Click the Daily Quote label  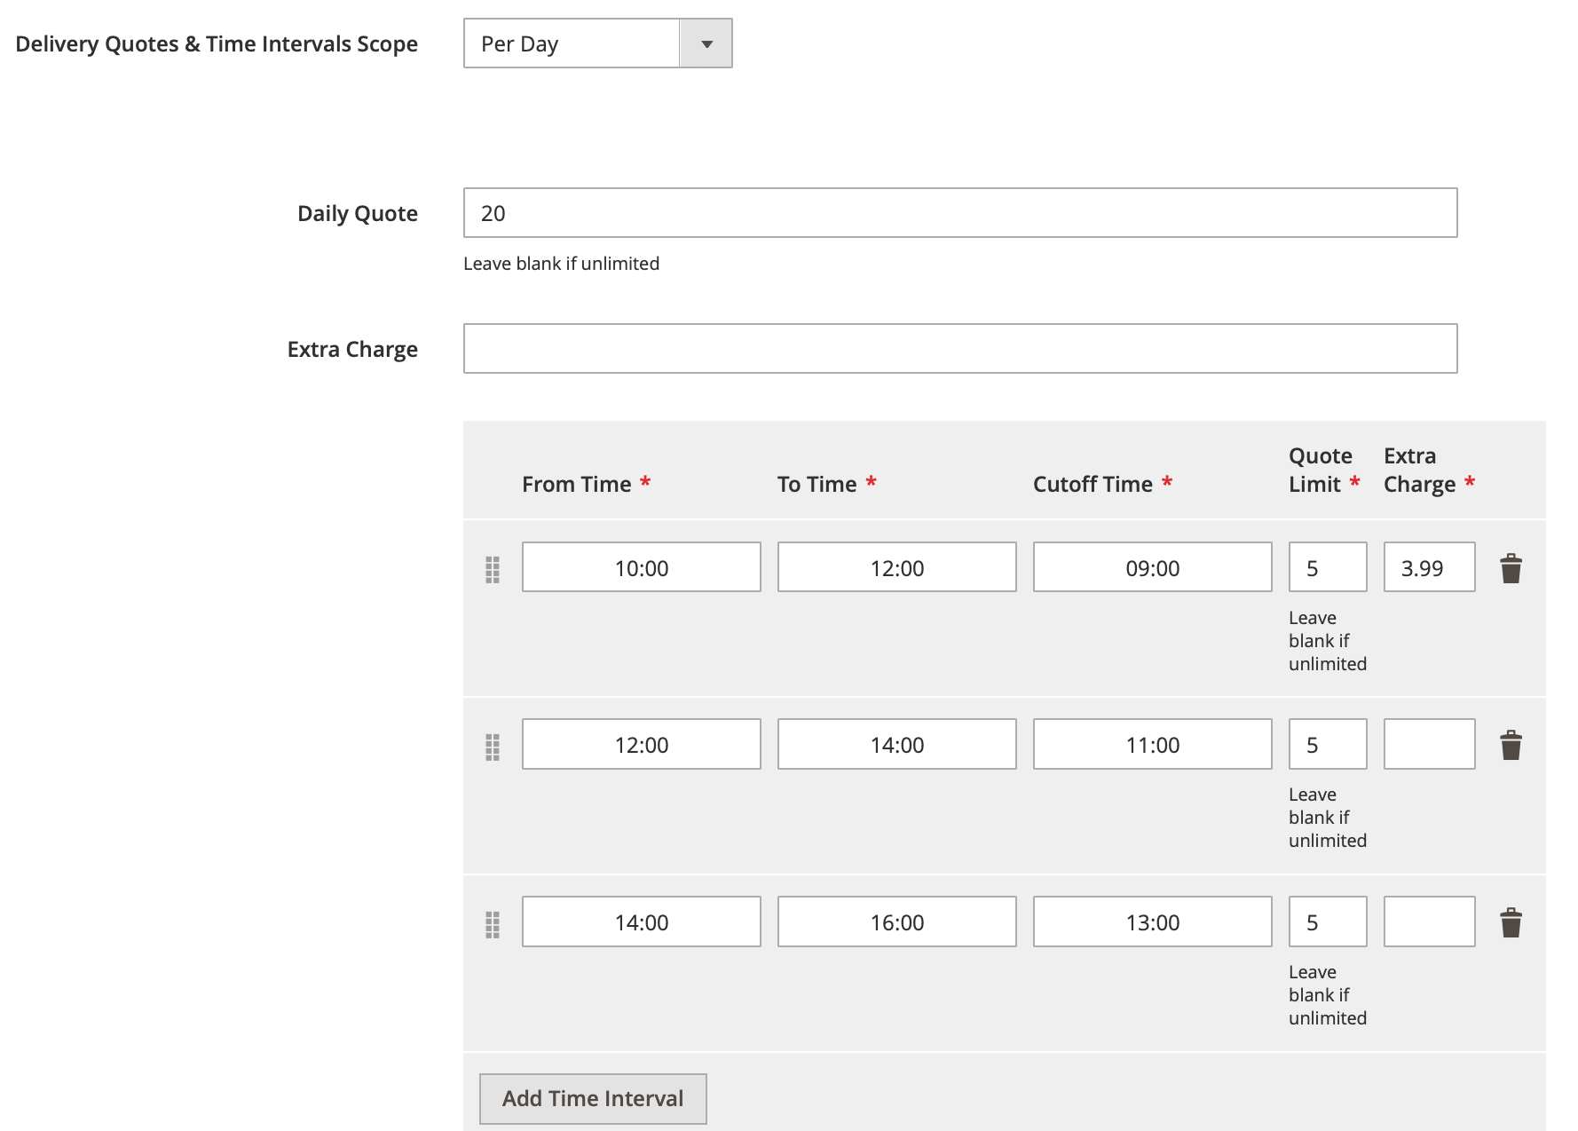click(x=358, y=214)
